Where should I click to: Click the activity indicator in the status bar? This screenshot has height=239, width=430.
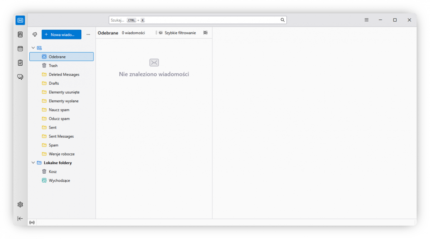(32, 222)
